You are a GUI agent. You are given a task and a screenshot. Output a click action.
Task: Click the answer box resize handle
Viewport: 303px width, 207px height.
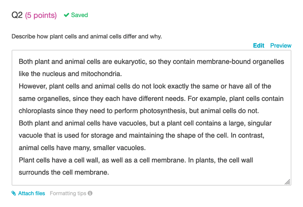pos(287,182)
